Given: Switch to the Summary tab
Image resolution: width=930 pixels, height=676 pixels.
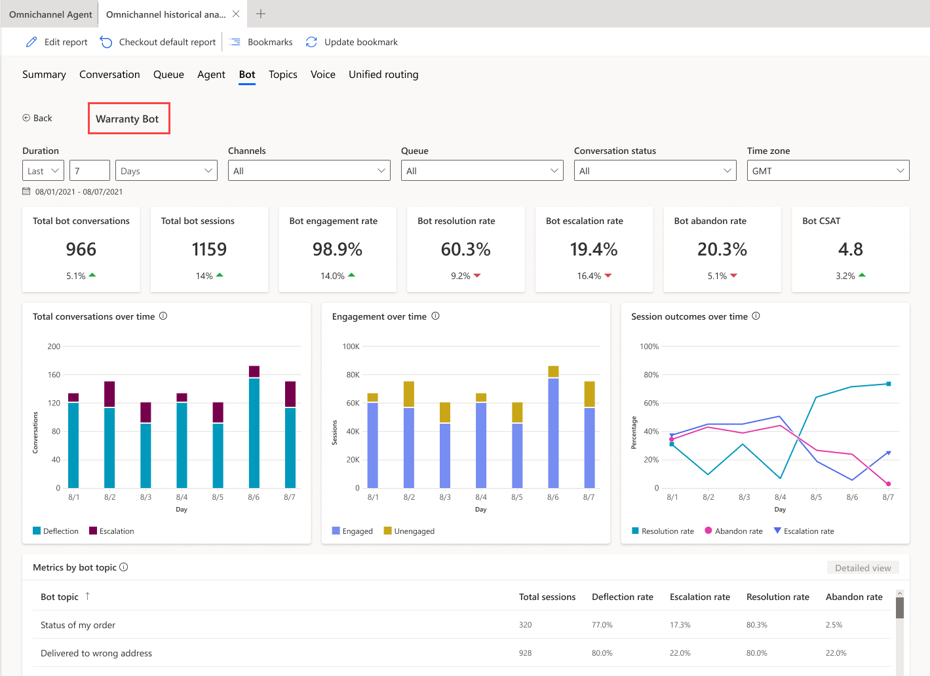Looking at the screenshot, I should 44,75.
